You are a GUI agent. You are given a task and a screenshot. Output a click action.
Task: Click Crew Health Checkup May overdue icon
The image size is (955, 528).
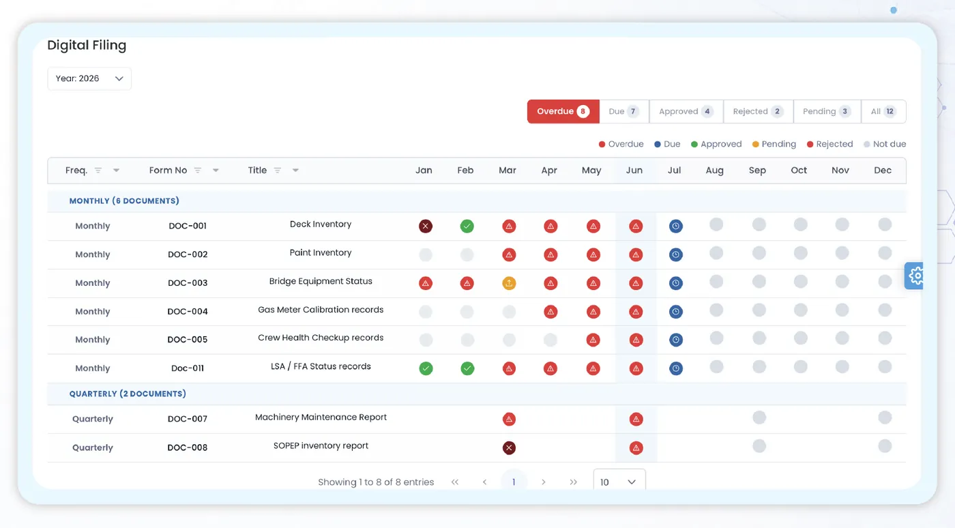tap(593, 339)
